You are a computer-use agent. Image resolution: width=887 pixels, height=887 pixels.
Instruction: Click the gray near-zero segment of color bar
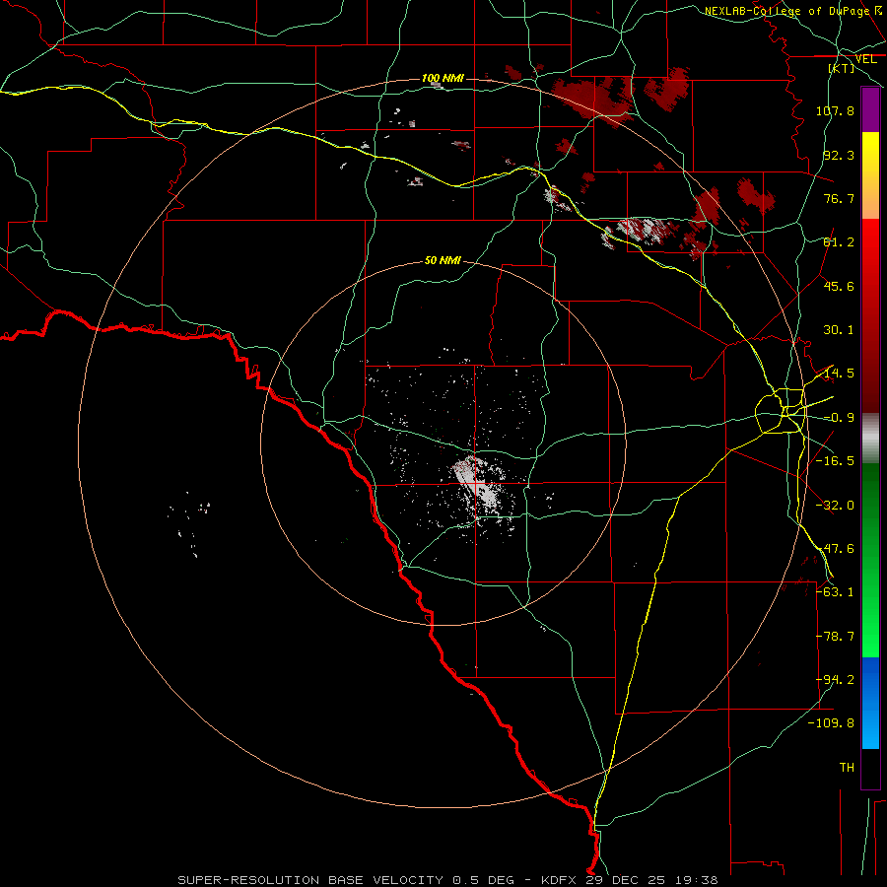pos(870,439)
